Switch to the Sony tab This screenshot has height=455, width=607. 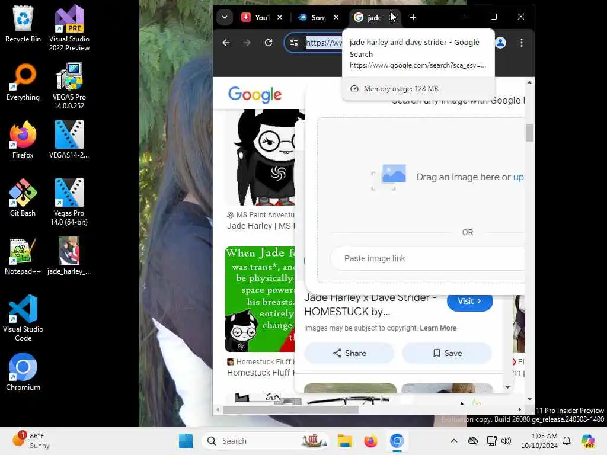(x=312, y=17)
